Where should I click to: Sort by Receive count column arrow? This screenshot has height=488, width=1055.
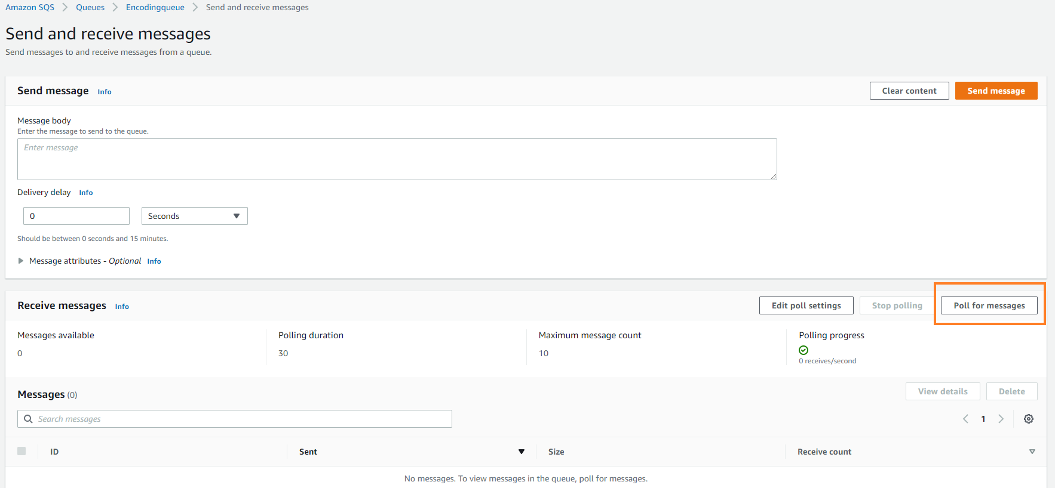pos(1032,452)
